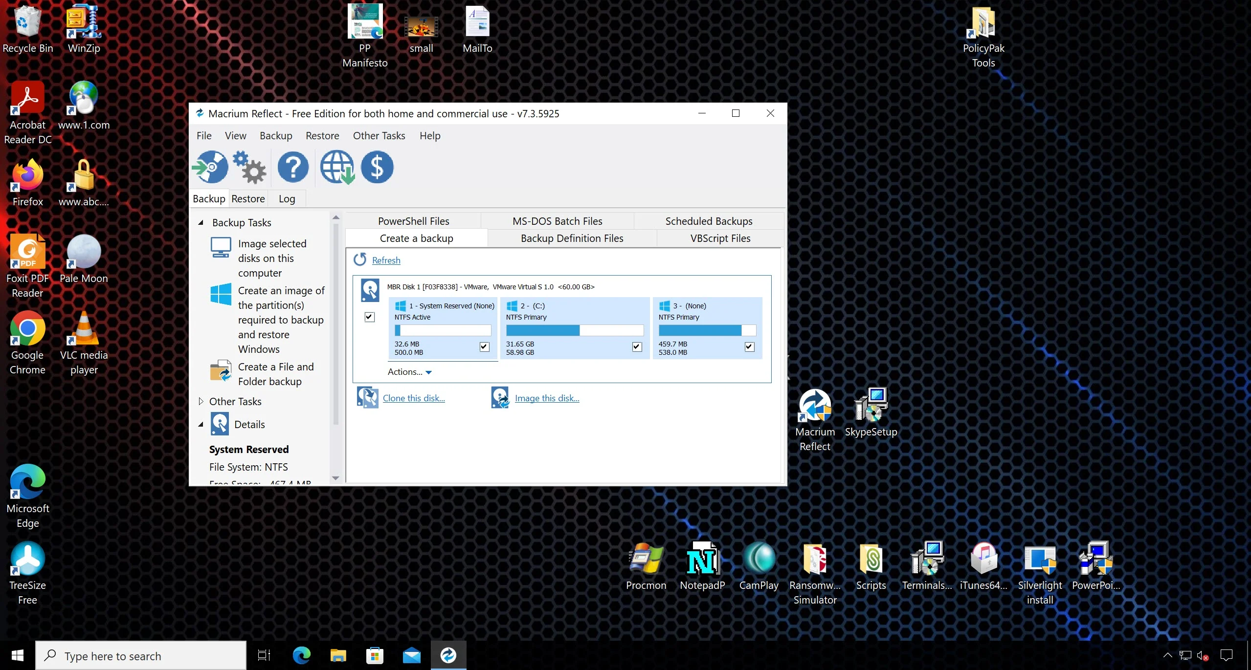Click the Windows logo partition image icon
The height and width of the screenshot is (670, 1251).
[221, 294]
